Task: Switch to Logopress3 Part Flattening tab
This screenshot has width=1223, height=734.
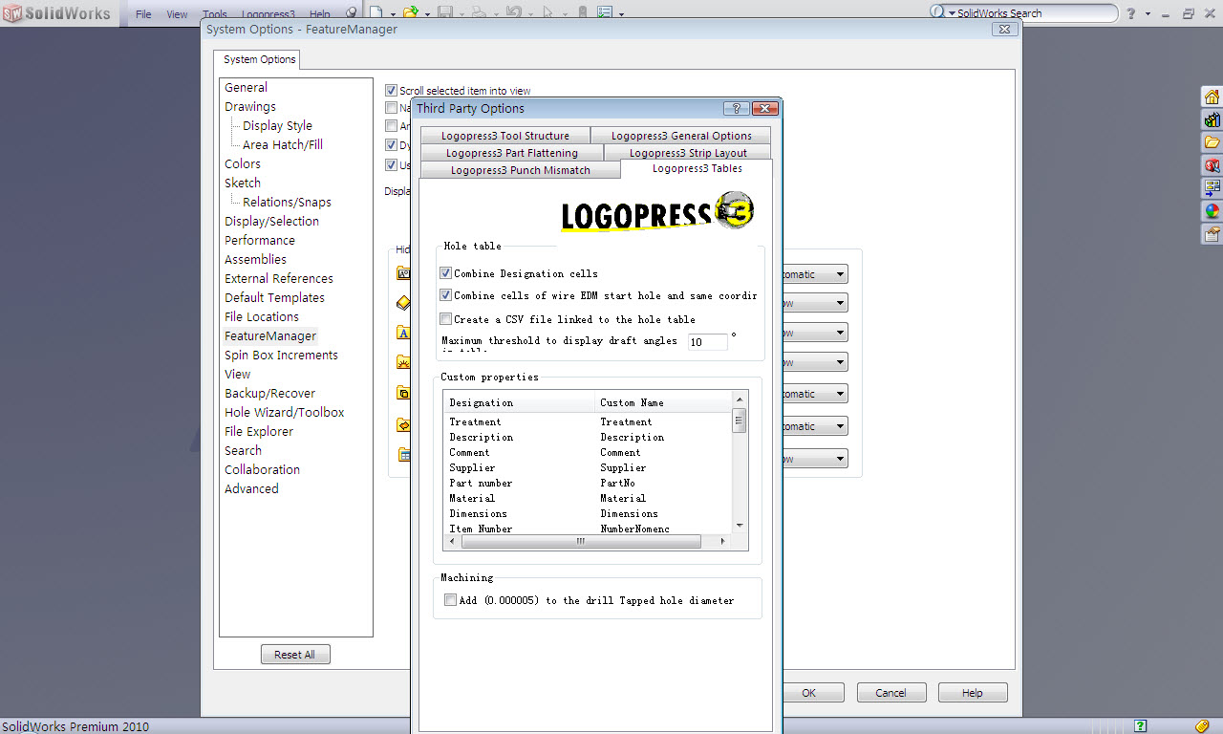Action: click(x=511, y=153)
